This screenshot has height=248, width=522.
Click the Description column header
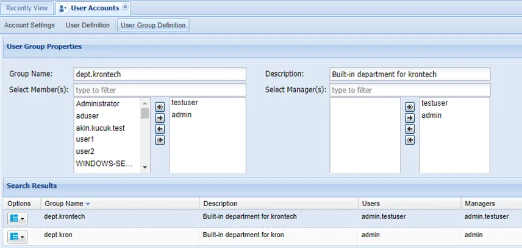pyautogui.click(x=279, y=204)
